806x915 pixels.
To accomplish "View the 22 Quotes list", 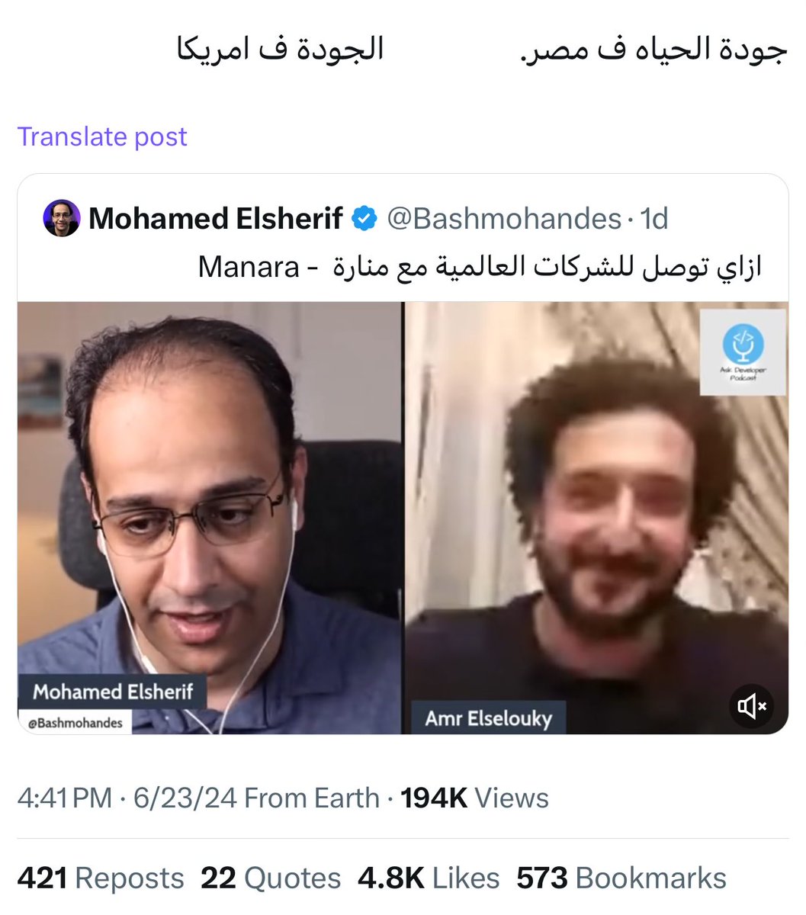I will click(271, 878).
